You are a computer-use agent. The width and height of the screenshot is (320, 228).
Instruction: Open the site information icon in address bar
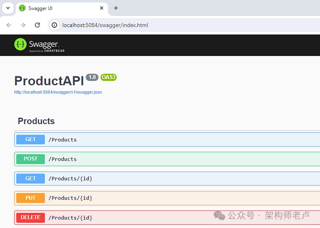tap(54, 25)
